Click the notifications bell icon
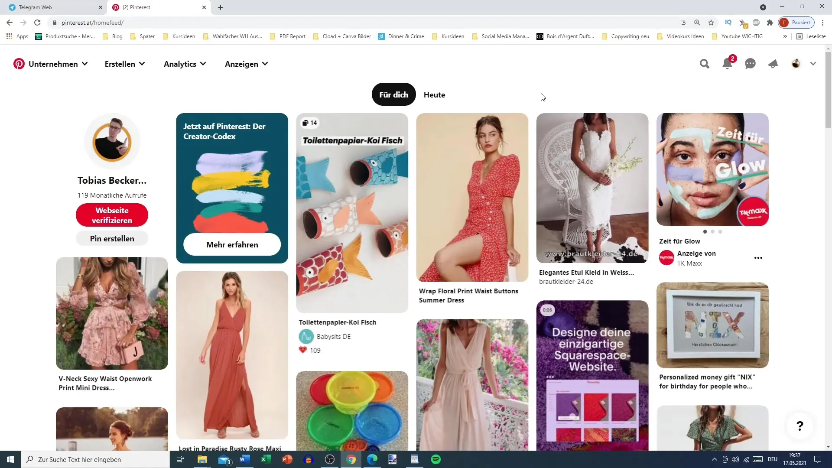The height and width of the screenshot is (468, 832). click(x=728, y=63)
